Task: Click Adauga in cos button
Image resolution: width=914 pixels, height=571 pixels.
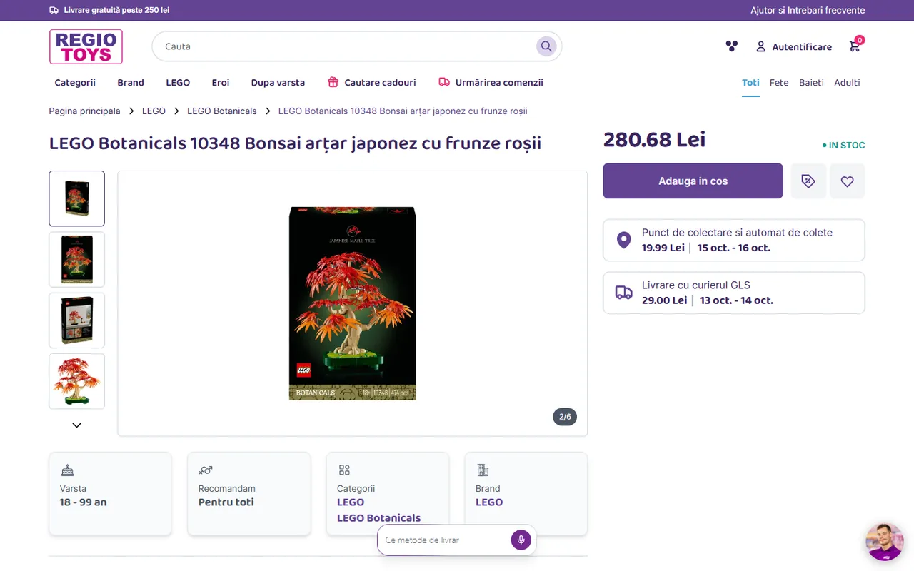Action: pyautogui.click(x=693, y=181)
